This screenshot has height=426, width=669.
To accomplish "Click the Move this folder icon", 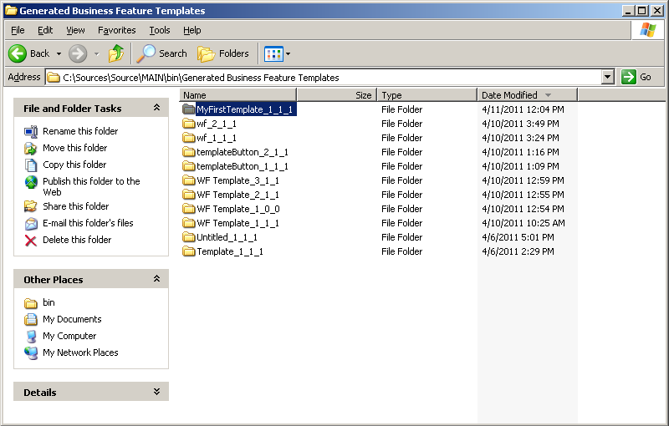I will click(x=31, y=148).
